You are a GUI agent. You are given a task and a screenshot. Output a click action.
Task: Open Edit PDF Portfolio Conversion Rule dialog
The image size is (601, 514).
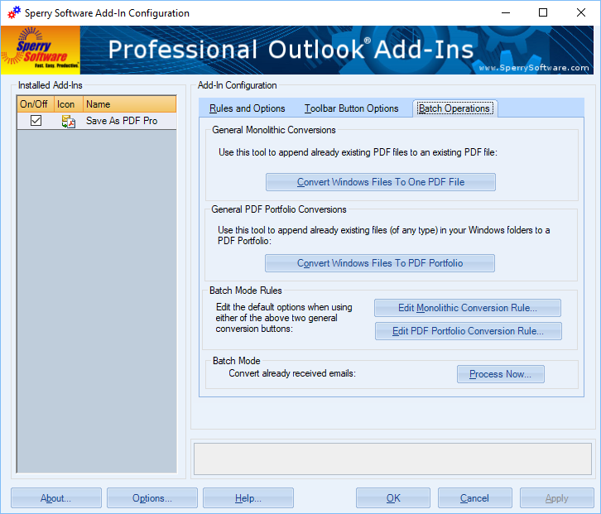coord(468,331)
